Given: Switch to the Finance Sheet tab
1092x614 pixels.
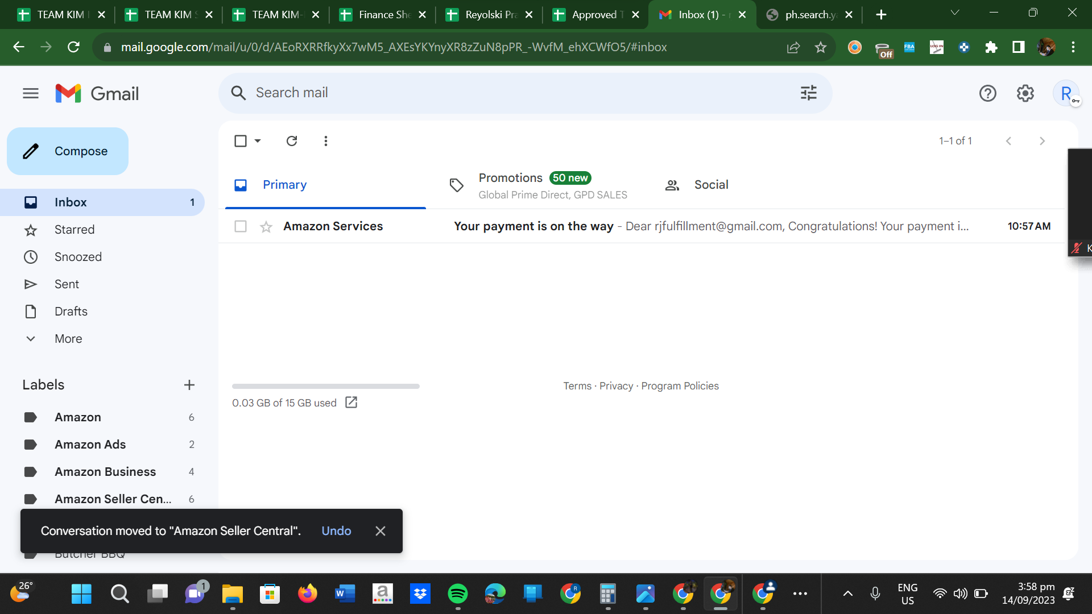Looking at the screenshot, I should [382, 15].
